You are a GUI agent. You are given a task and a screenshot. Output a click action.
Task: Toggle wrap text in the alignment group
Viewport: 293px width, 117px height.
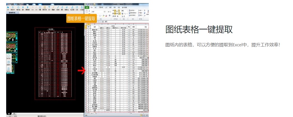click(119, 11)
